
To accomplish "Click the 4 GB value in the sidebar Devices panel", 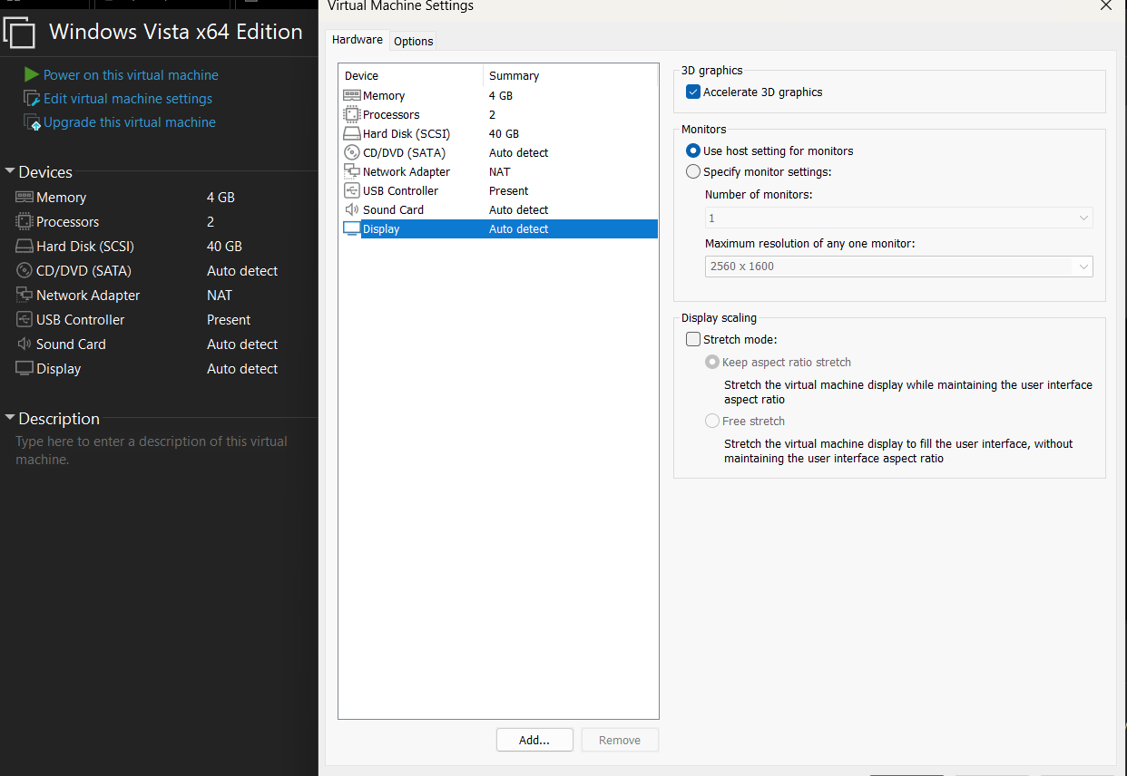I will [x=221, y=197].
